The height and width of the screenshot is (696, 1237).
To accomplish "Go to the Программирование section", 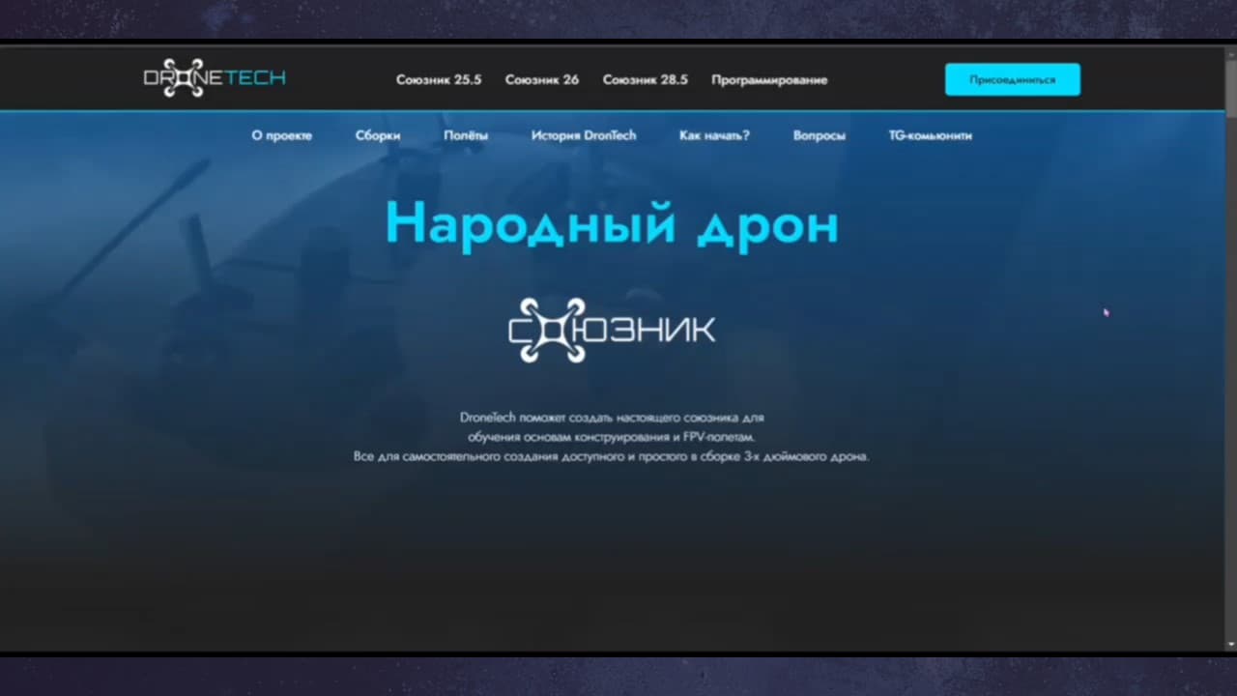I will (x=769, y=80).
